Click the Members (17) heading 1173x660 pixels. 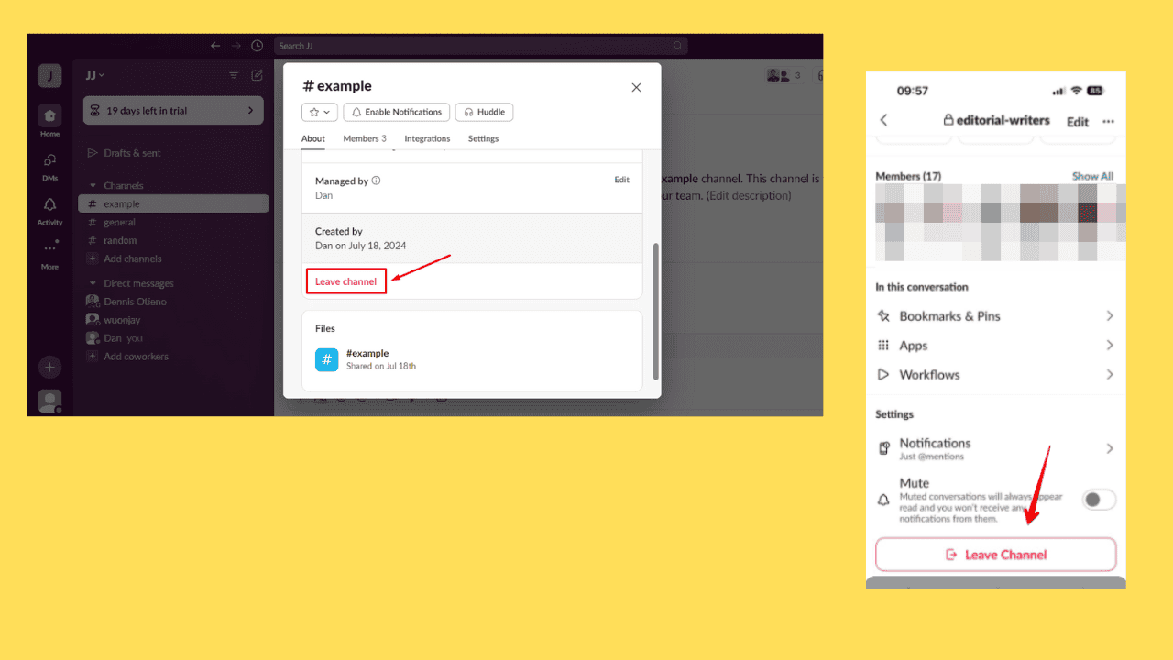coord(908,176)
